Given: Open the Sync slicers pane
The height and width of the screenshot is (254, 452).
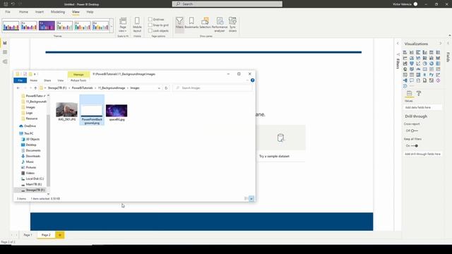Looking at the screenshot, I should pyautogui.click(x=232, y=24).
